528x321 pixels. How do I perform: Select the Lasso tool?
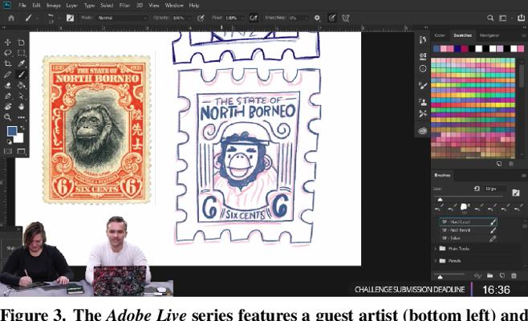point(8,53)
